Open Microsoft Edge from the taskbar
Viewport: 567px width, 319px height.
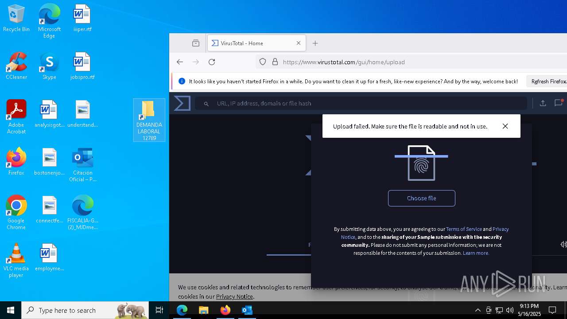click(182, 310)
